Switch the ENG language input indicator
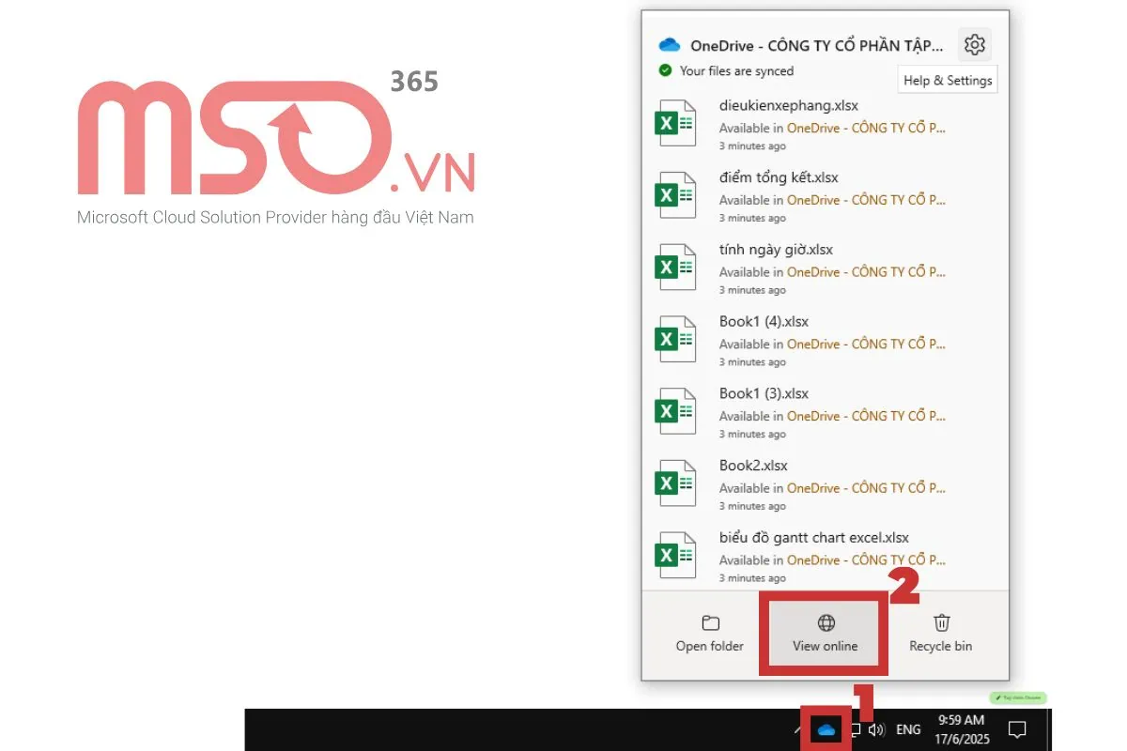Viewport: 1127px width, 751px height. [x=908, y=729]
